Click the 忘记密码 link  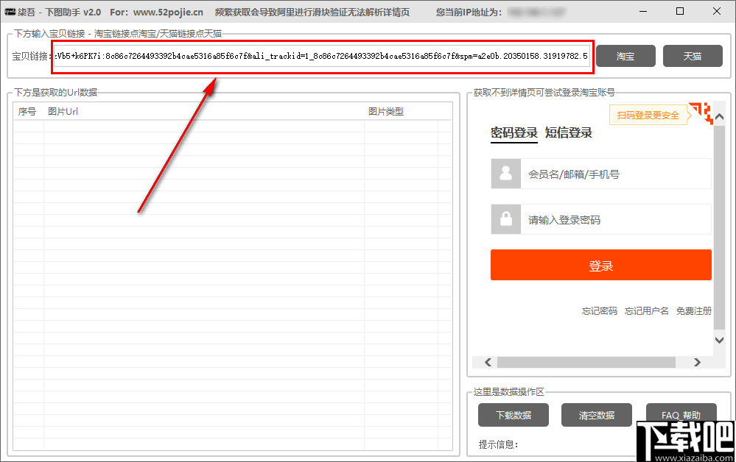[x=599, y=310]
